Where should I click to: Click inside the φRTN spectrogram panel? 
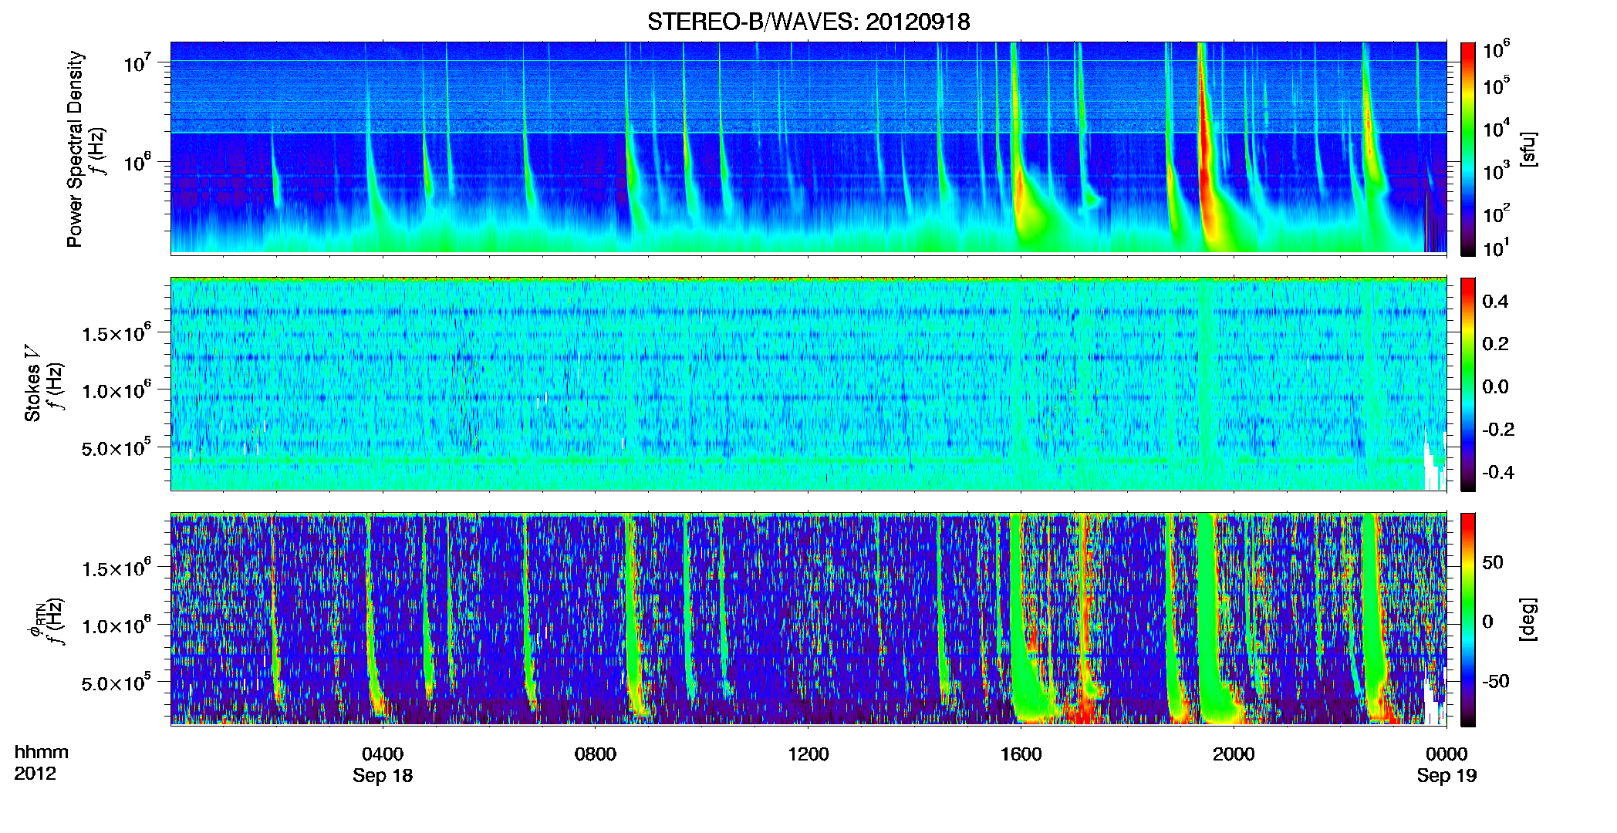click(x=808, y=619)
